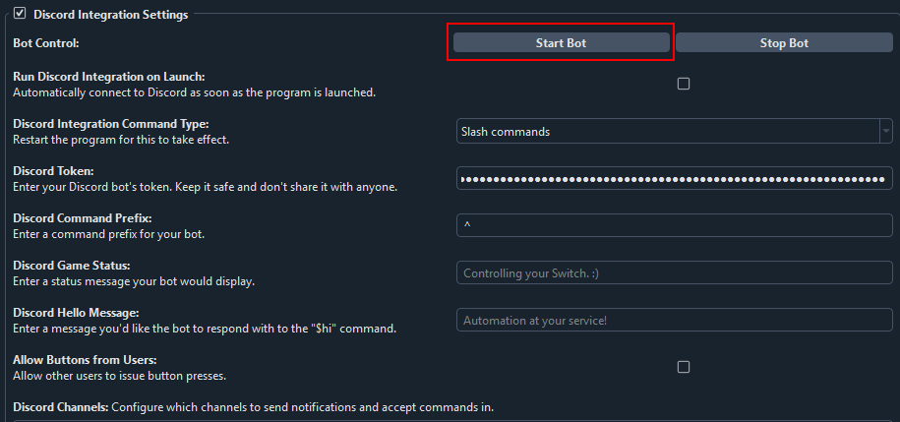Enable Run Discord Integration on Launch checkbox
The image size is (900, 422).
(x=684, y=84)
